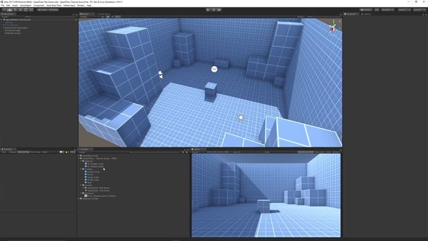428x241 pixels.
Task: Switch to the Asset Store tab
Action: click(x=104, y=14)
